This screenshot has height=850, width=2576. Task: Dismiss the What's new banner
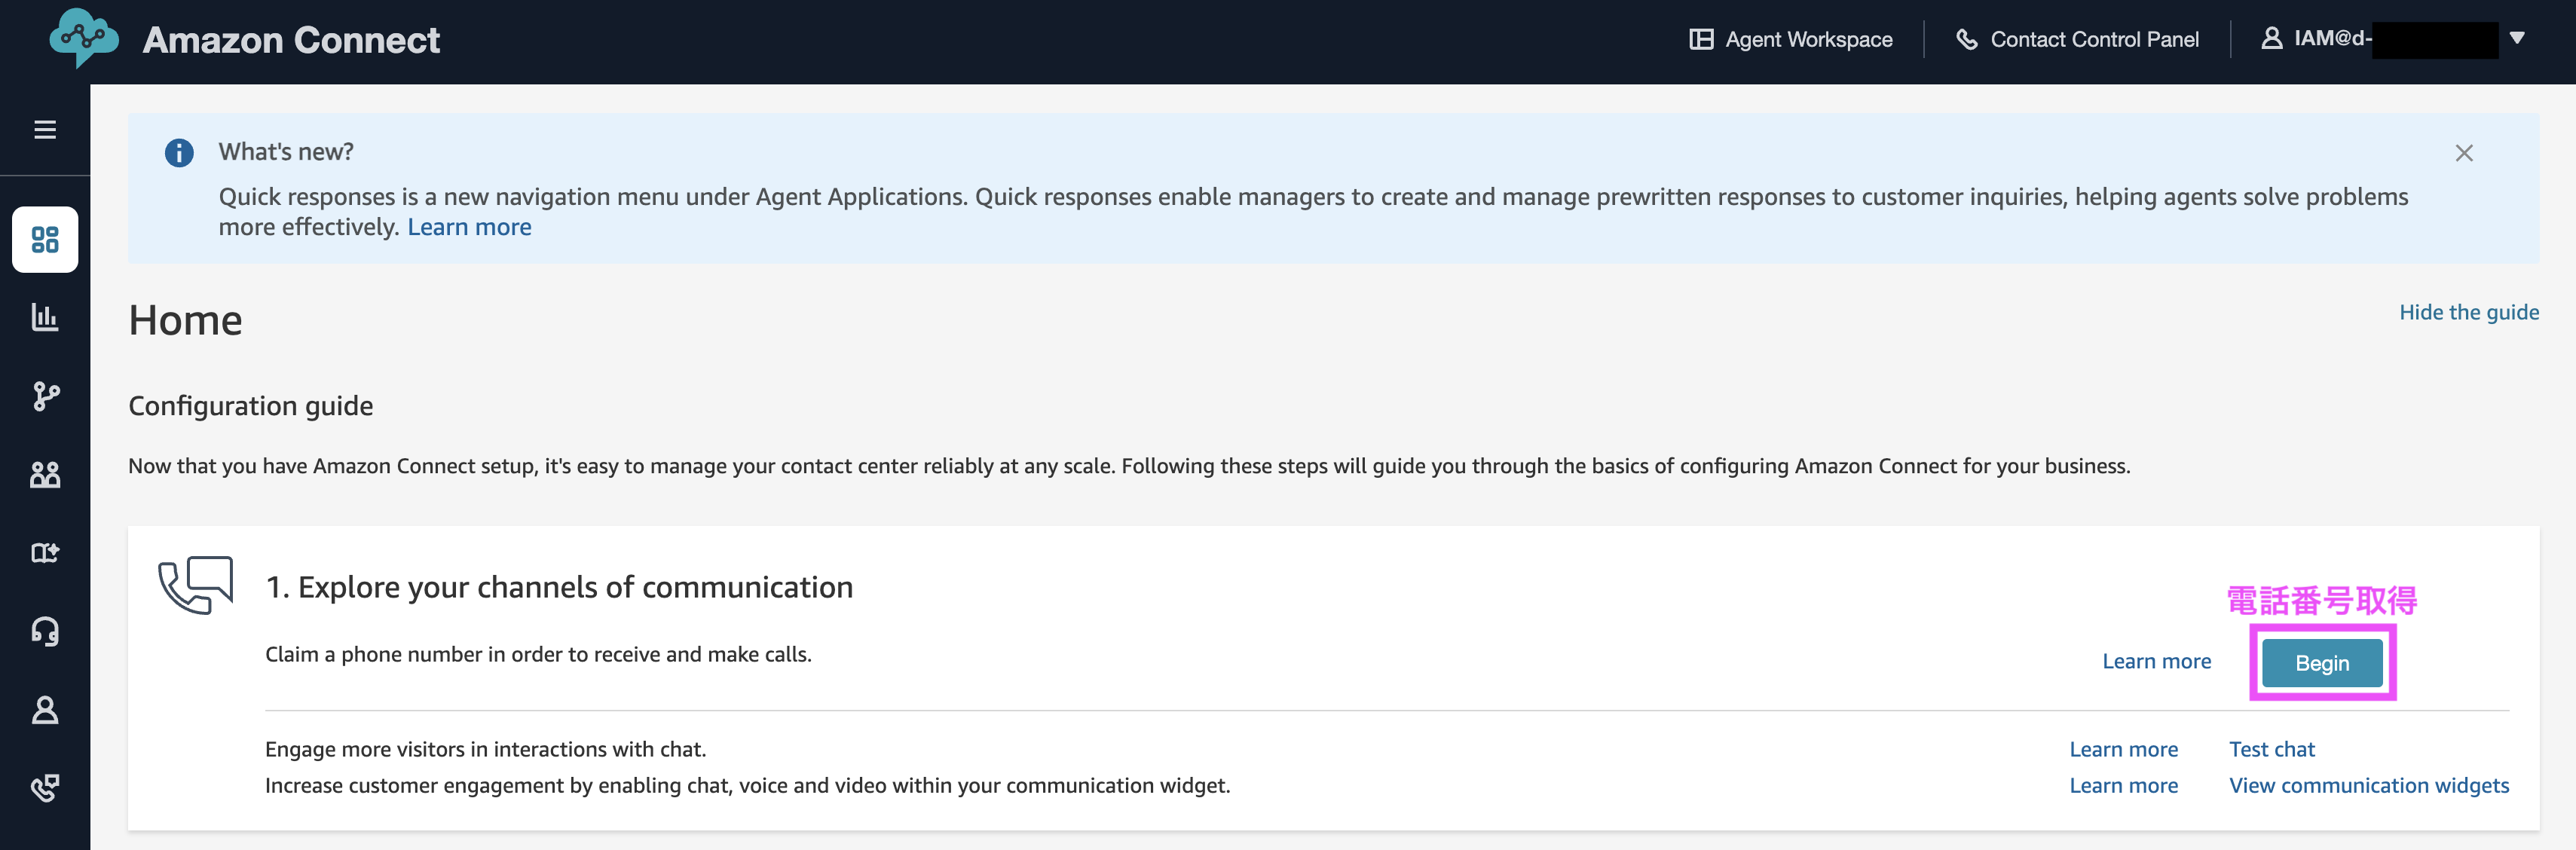point(2464,153)
